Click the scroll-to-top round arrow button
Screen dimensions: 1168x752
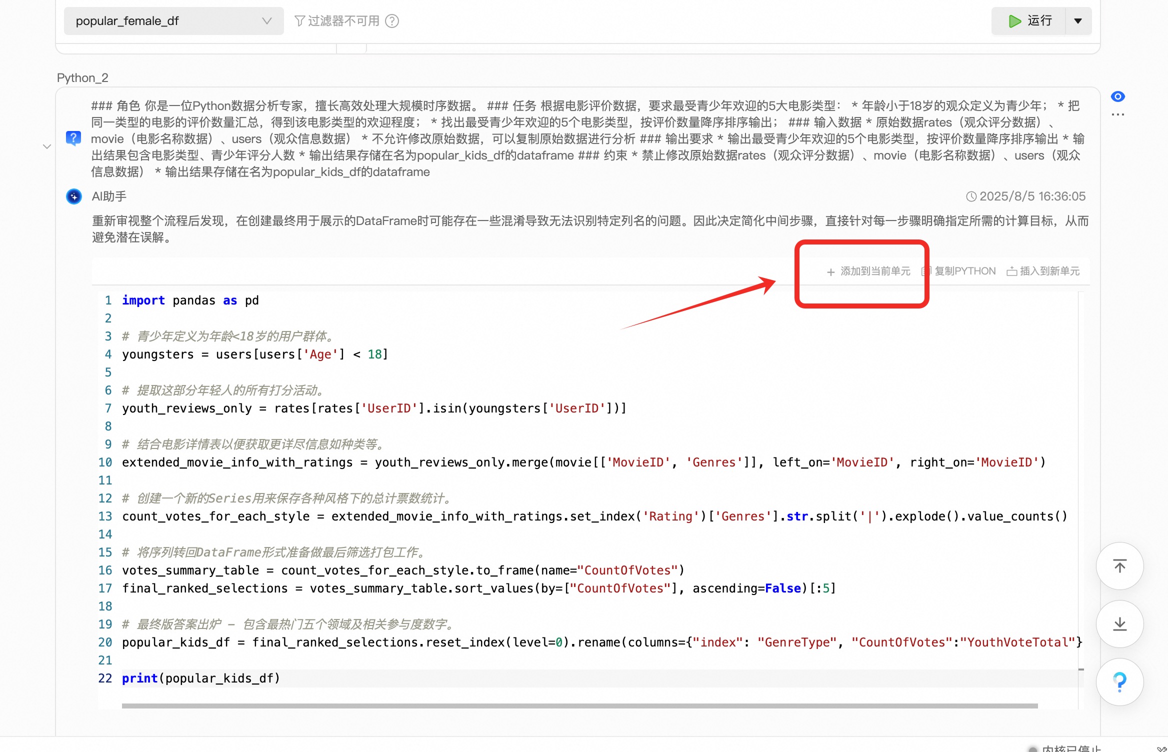[1119, 566]
